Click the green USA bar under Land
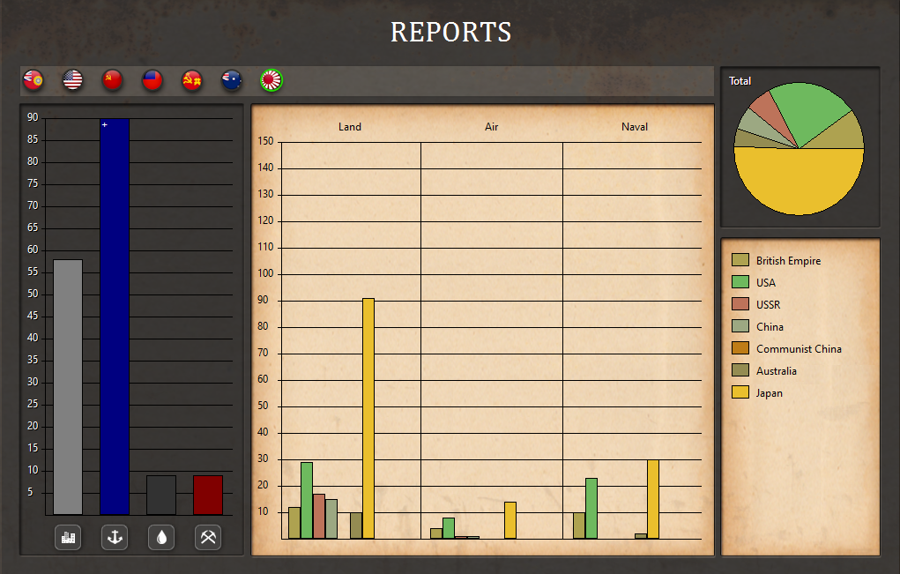This screenshot has width=900, height=574. (307, 501)
